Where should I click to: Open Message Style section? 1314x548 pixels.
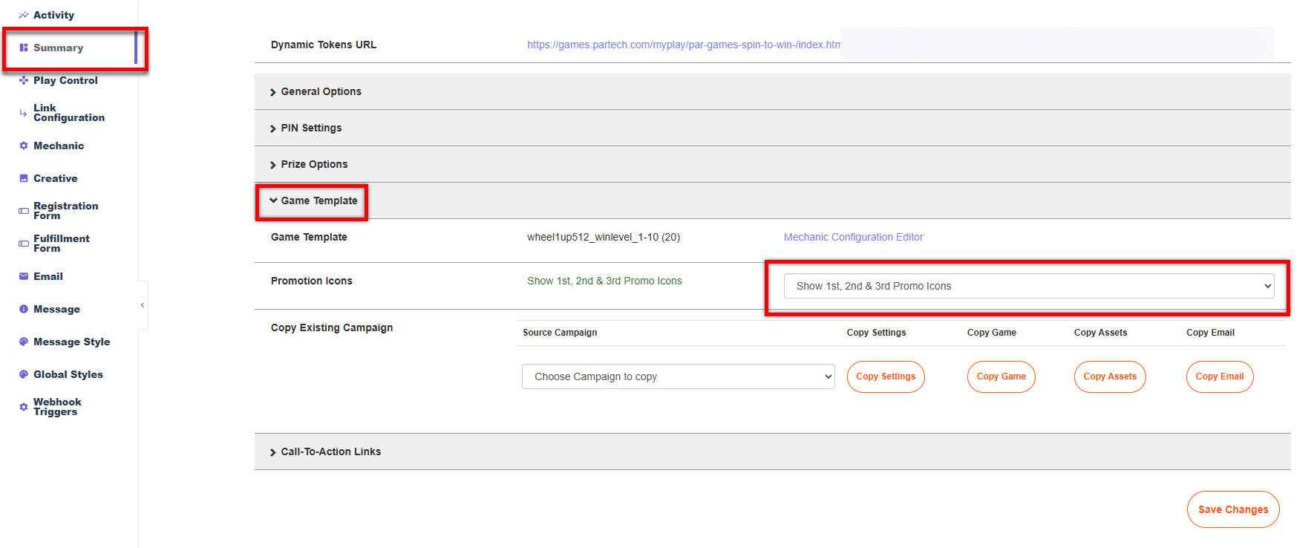(71, 342)
